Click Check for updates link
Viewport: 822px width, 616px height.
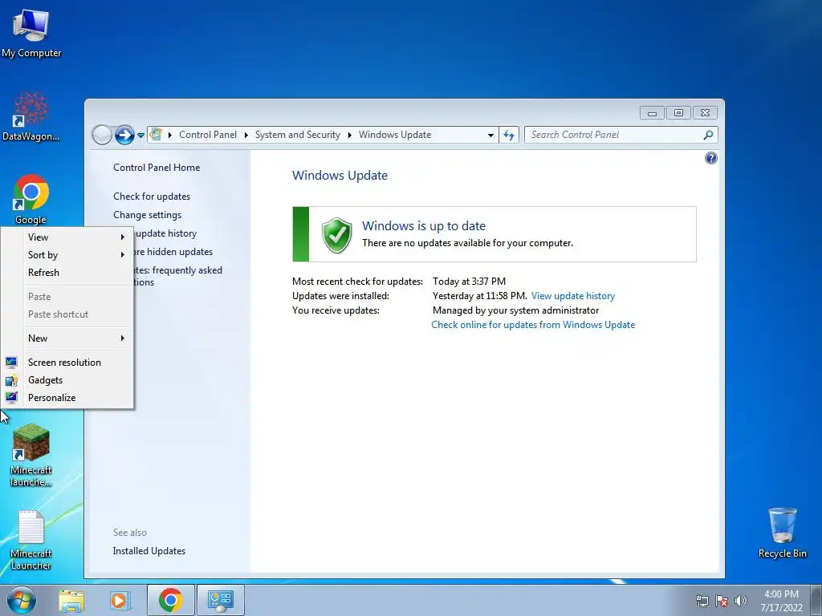[x=152, y=197]
